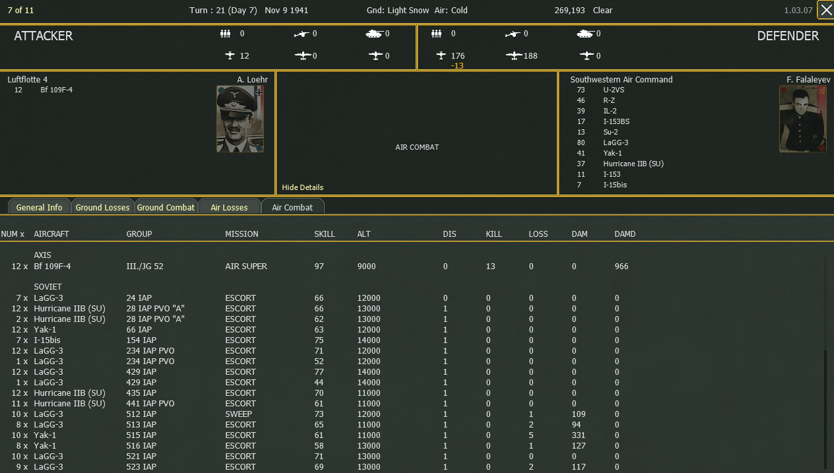The width and height of the screenshot is (834, 473).
Task: Click the Bf 109F-4 entry under Luftflotte 4
Action: pos(56,90)
